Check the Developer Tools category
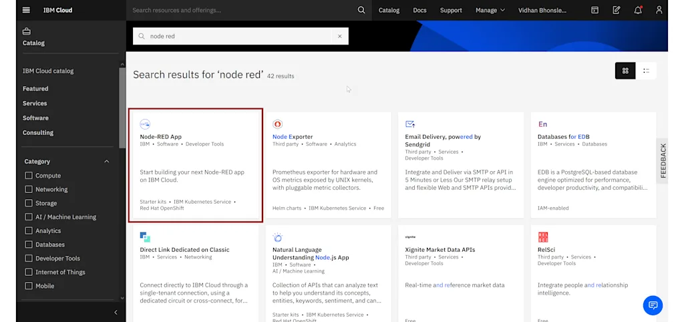This screenshot has width=684, height=322. click(29, 259)
